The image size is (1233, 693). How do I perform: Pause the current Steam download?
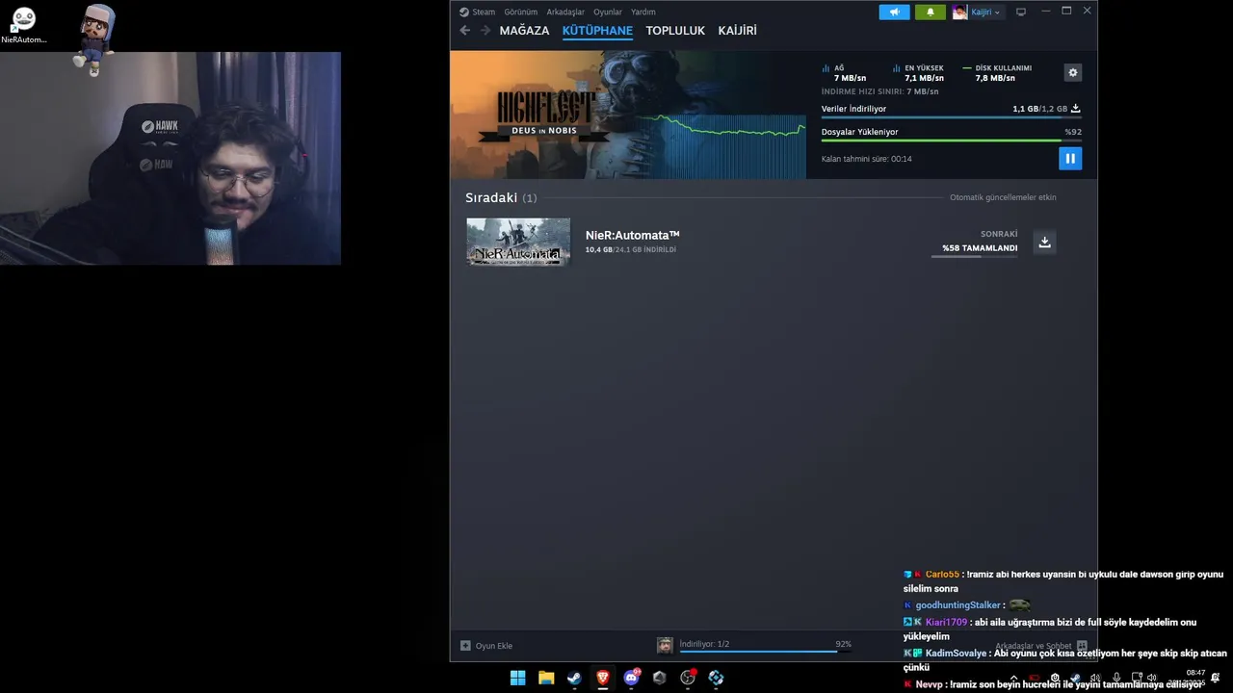click(x=1070, y=159)
